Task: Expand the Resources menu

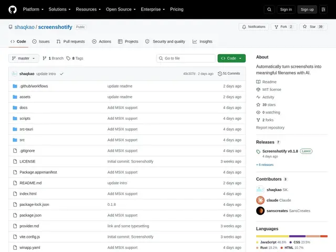Action: [x=88, y=9]
